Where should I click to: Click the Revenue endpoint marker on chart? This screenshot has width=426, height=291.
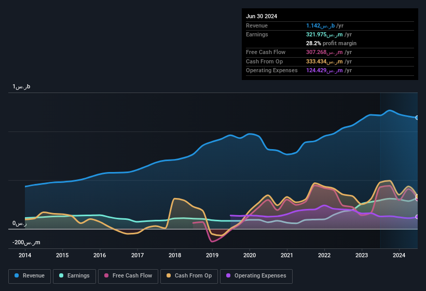[x=417, y=118]
